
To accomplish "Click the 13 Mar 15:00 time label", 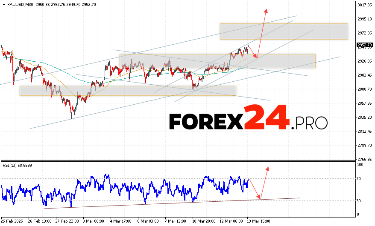I will (x=258, y=222).
